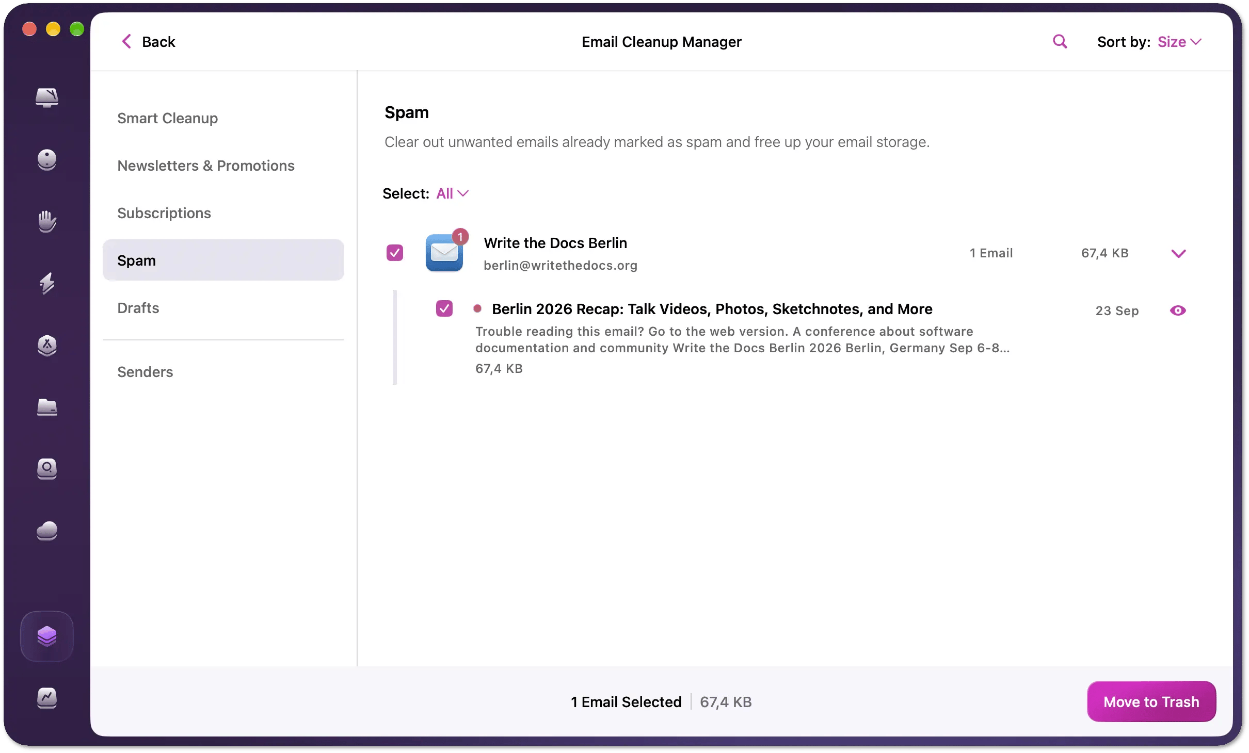Open the Performance lightning bolt icon
The height and width of the screenshot is (753, 1249).
tap(47, 283)
